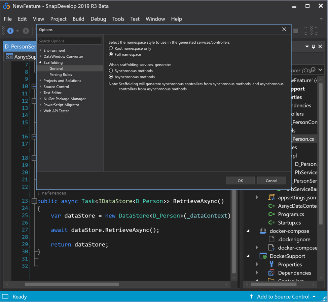Close the Solution Explorer panel

click(x=320, y=47)
